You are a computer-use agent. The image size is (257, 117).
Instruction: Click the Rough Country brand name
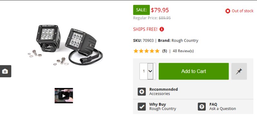185,41
